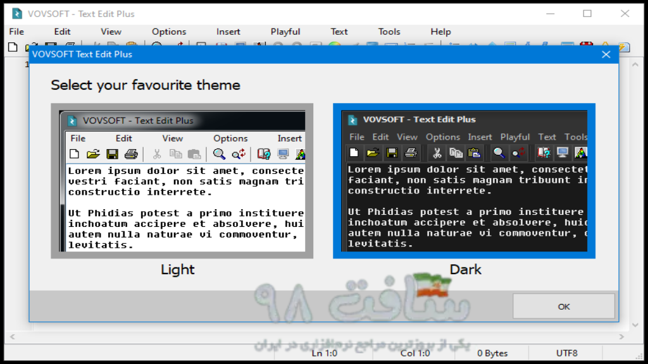This screenshot has height=364, width=648.
Task: Open the Options menu
Action: [x=168, y=32]
